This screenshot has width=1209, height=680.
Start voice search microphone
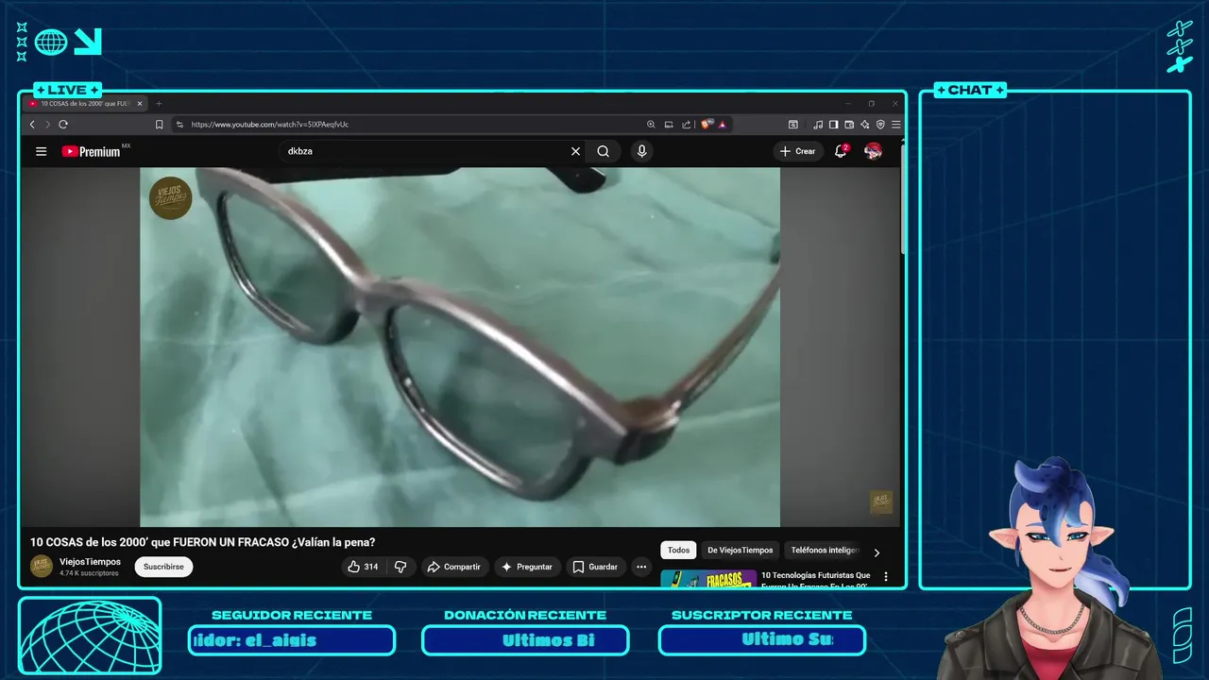pyautogui.click(x=642, y=151)
